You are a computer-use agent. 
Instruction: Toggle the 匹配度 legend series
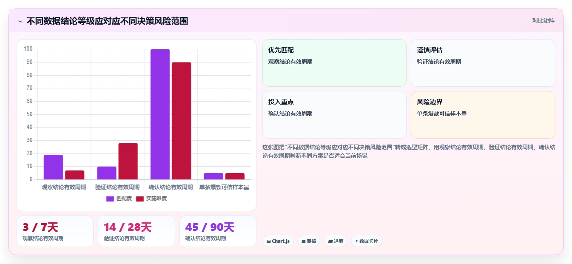coord(119,199)
